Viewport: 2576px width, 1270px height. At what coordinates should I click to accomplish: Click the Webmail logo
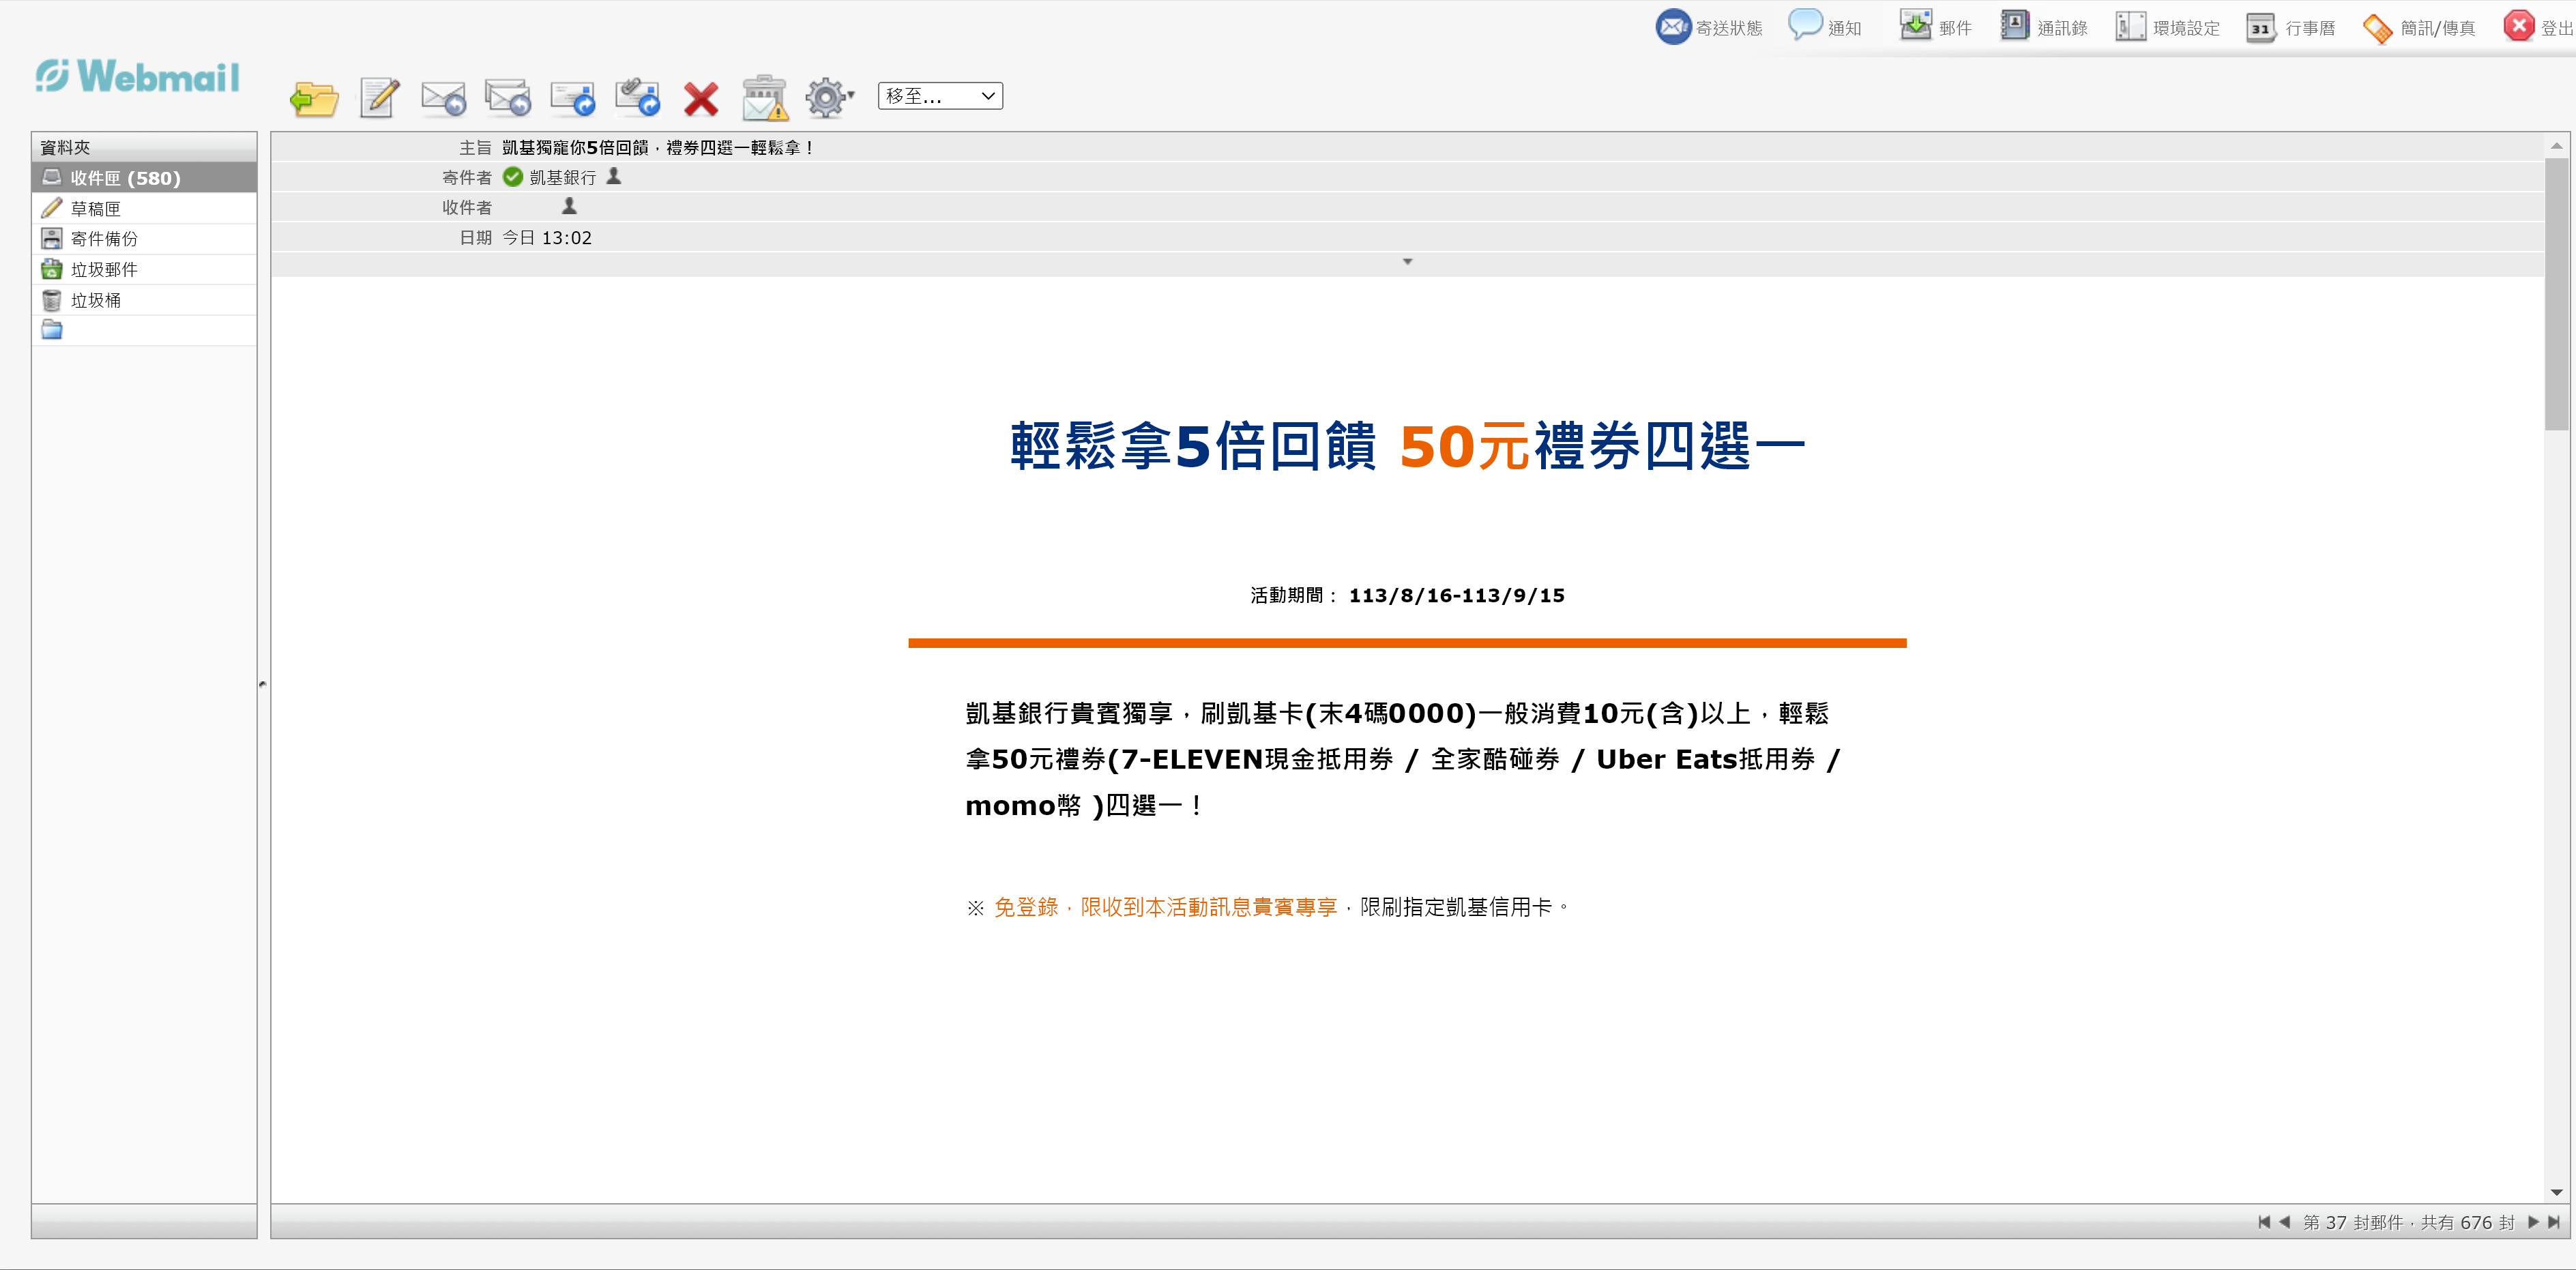[x=138, y=76]
